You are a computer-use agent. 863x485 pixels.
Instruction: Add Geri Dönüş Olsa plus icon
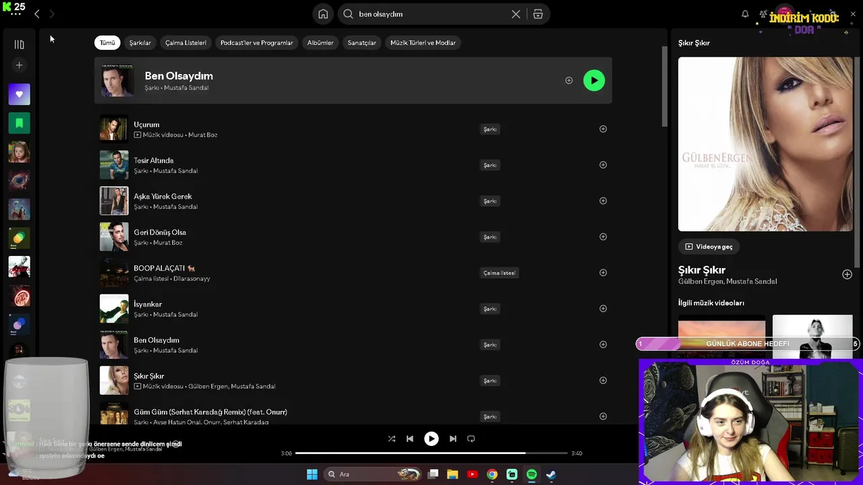tap(603, 236)
